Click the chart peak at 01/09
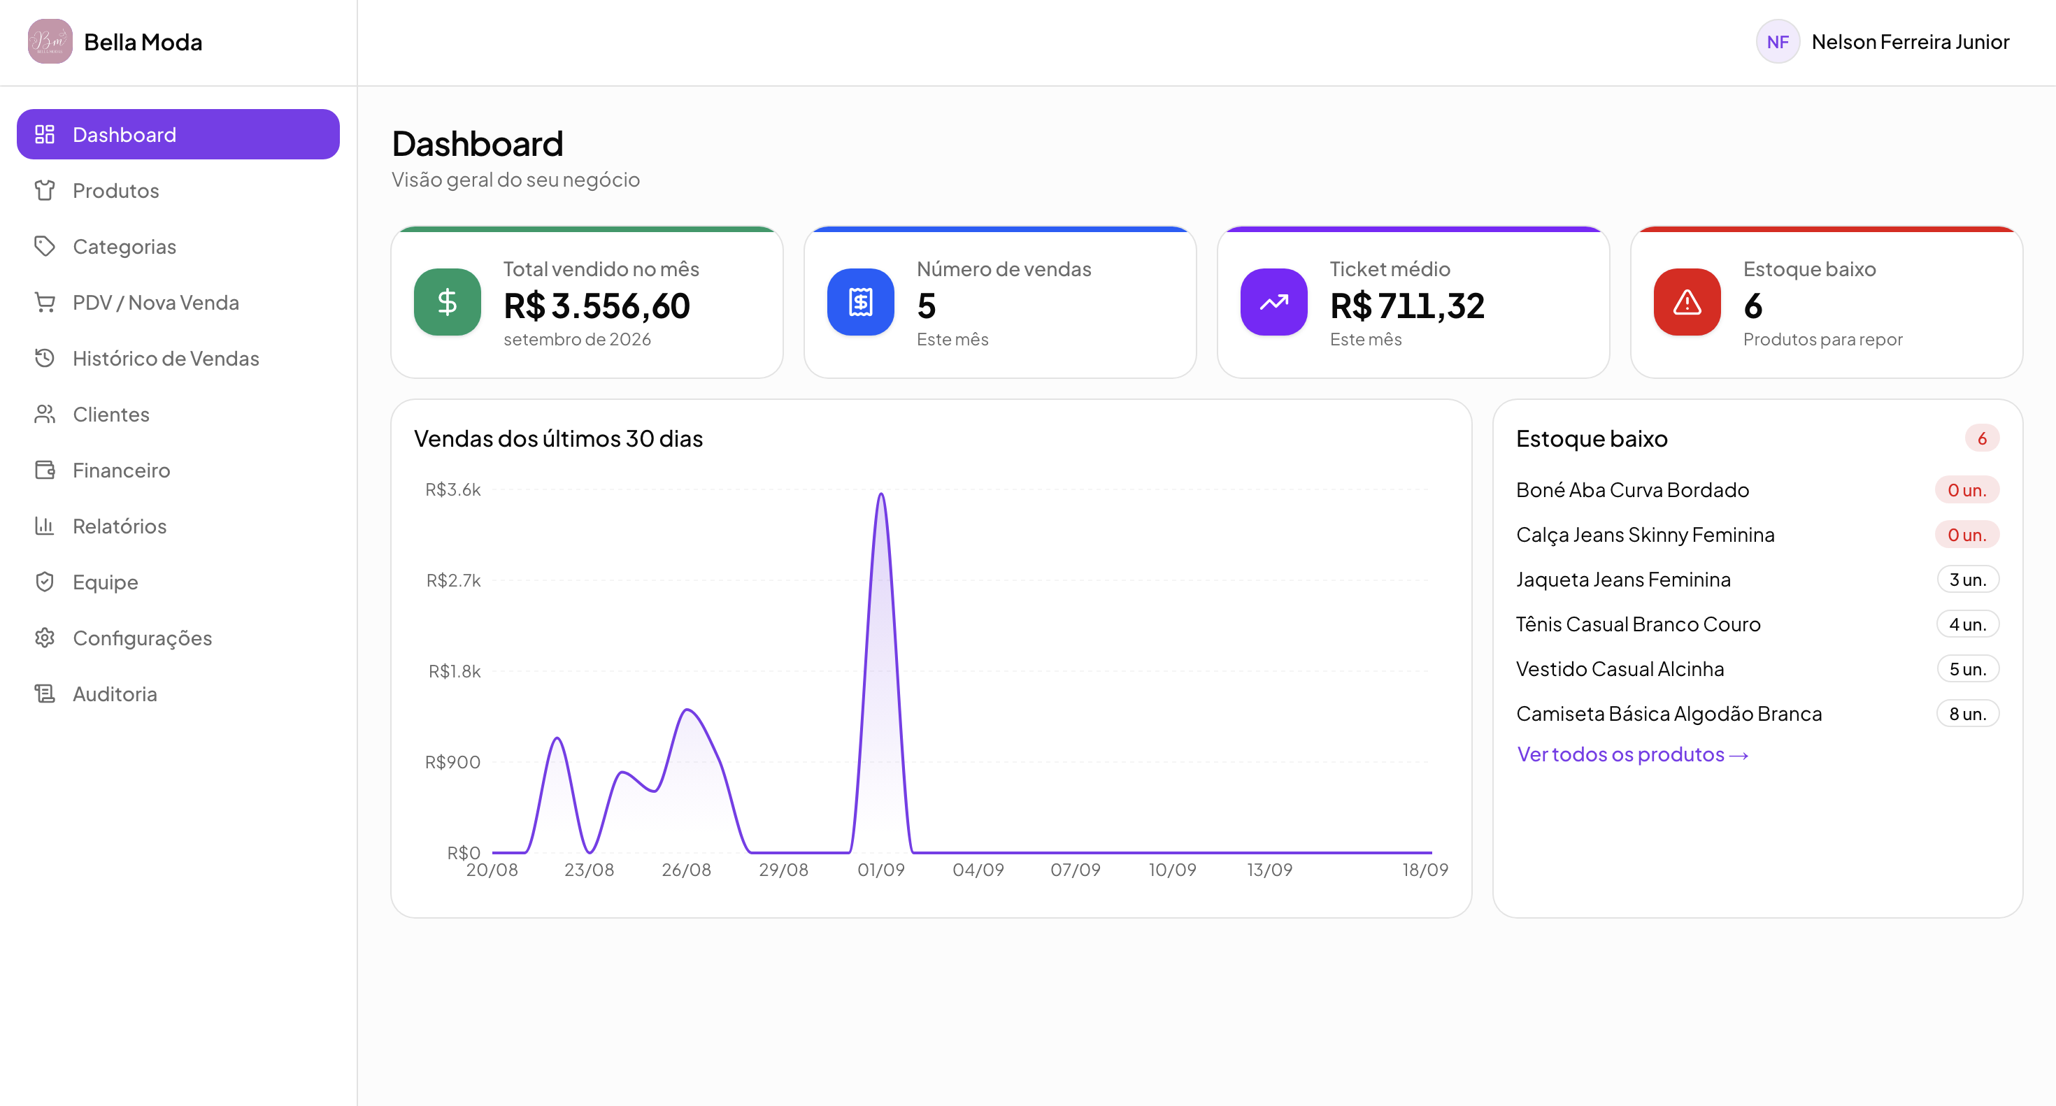2056x1106 pixels. 881,495
